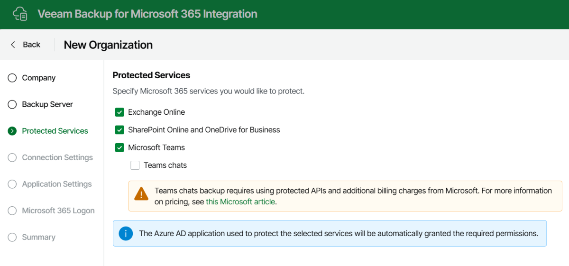The height and width of the screenshot is (266, 569).
Task: Uncheck SharePoint Online and OneDrive for Business
Action: [119, 130]
